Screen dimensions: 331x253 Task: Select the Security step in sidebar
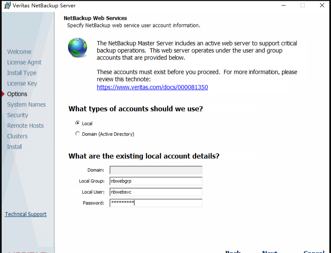pyautogui.click(x=17, y=115)
